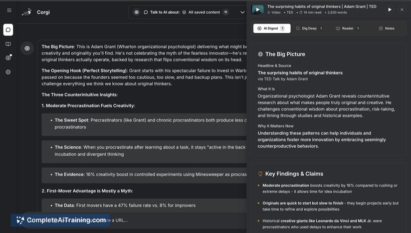The height and width of the screenshot is (233, 411).
Task: Open the chat bubble sidebar icon
Action: [x=8, y=30]
